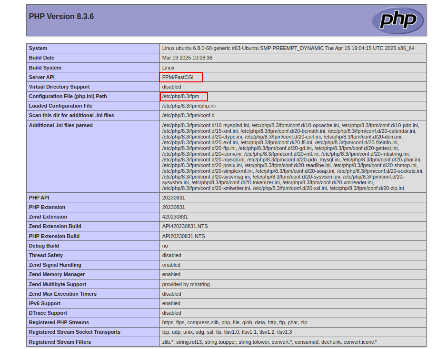The height and width of the screenshot is (349, 437).
Task: Click the PHP logo in the header
Action: click(x=397, y=20)
